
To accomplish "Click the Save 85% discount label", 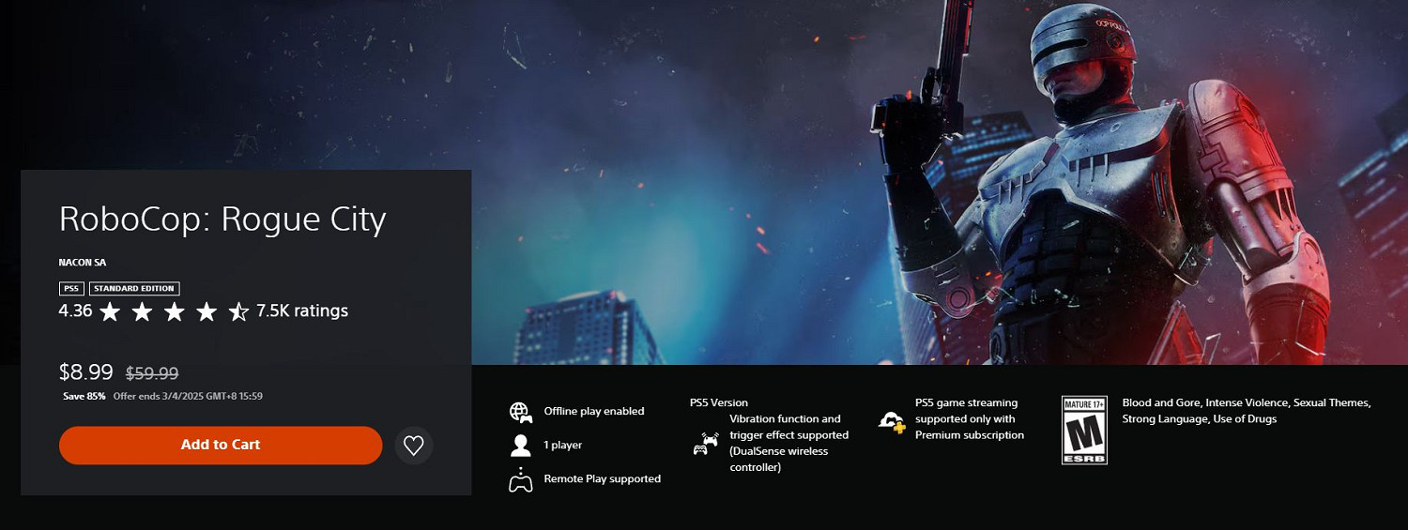I will [84, 396].
